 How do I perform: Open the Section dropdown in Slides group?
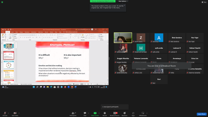pyautogui.click(x=15, y=38)
